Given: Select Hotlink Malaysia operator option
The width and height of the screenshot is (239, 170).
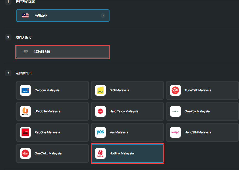Looking at the screenshot, I should click(x=127, y=153).
